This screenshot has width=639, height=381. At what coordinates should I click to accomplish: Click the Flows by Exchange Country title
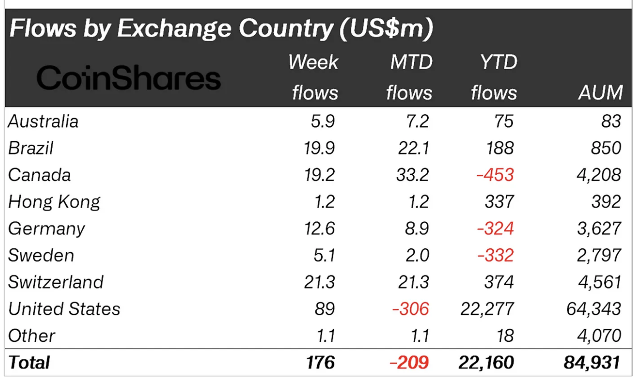point(221,29)
